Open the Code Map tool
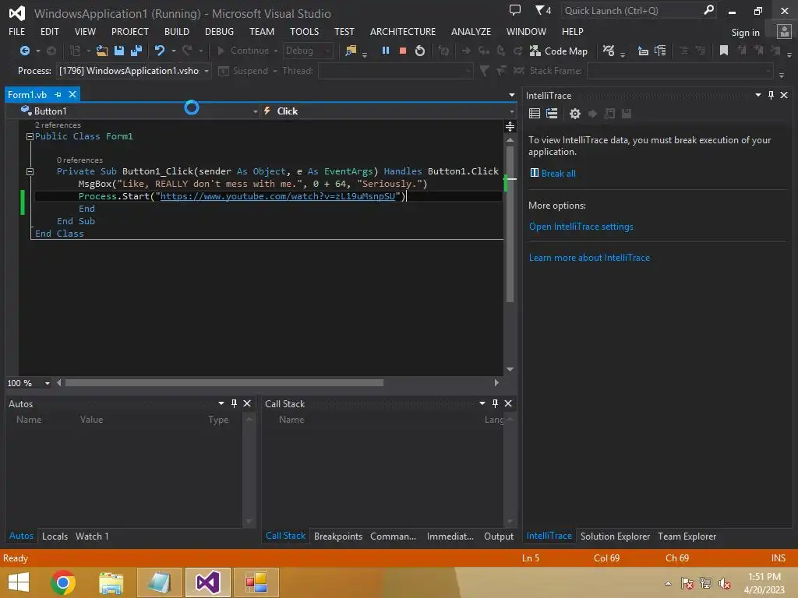798x598 pixels. pos(558,51)
